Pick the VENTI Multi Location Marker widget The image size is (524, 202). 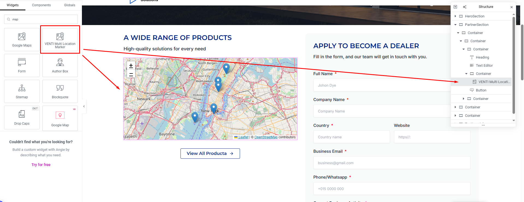pyautogui.click(x=60, y=39)
